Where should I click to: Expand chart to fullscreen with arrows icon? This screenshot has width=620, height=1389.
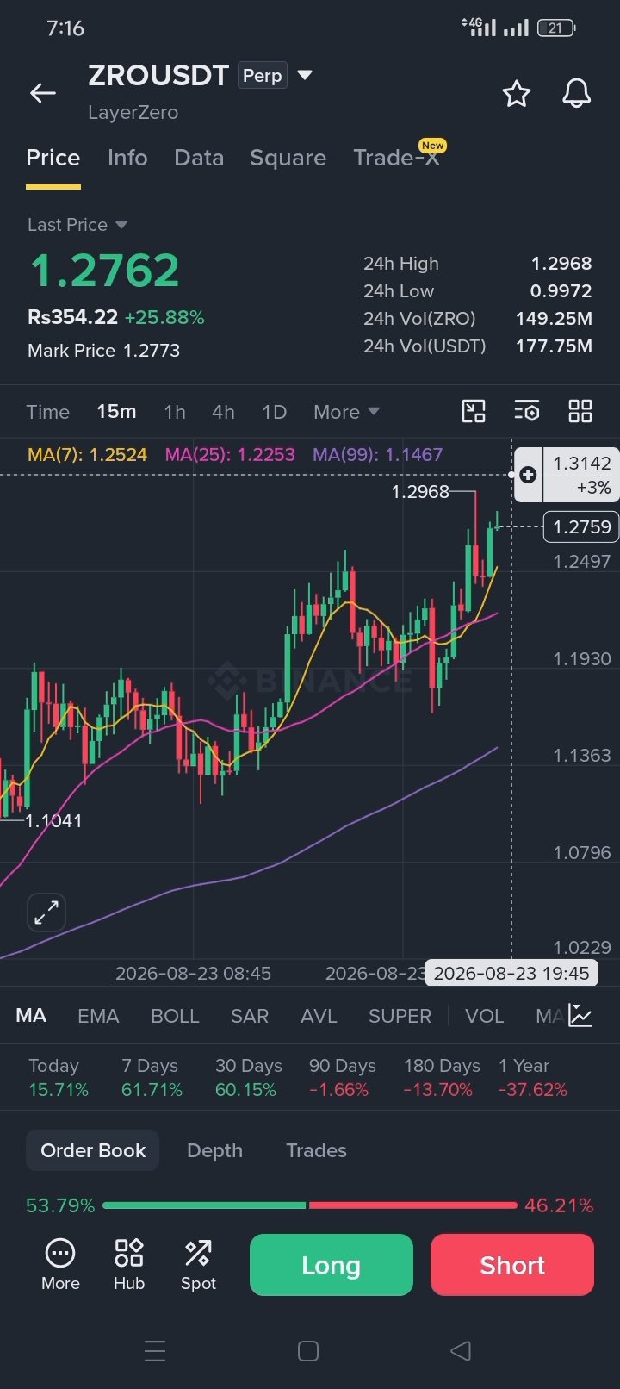click(46, 912)
